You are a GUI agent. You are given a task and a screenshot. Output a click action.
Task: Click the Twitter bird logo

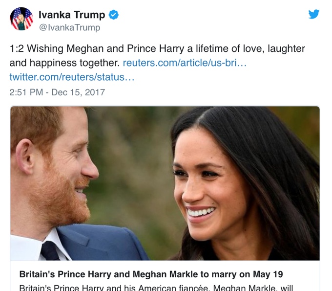coord(314,14)
